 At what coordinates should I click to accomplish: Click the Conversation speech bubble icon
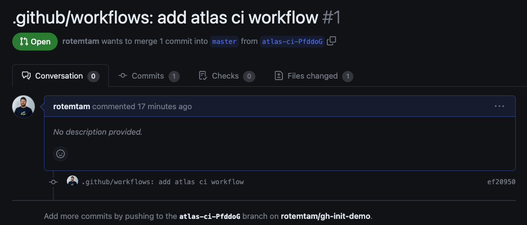(x=26, y=76)
